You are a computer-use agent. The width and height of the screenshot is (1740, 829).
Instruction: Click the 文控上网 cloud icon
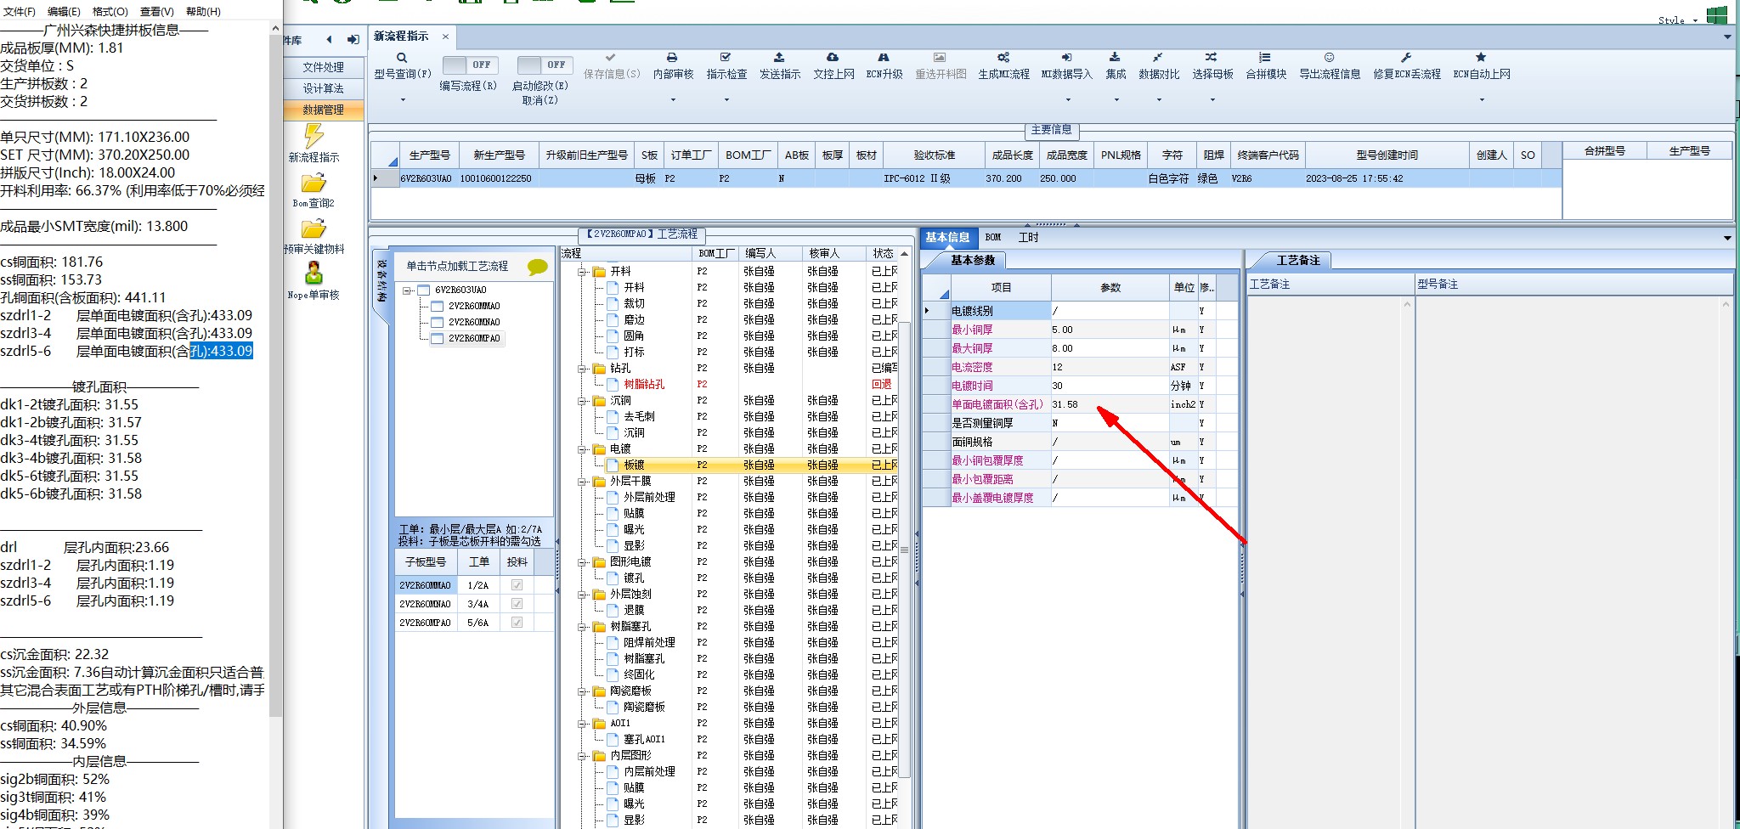coord(833,58)
